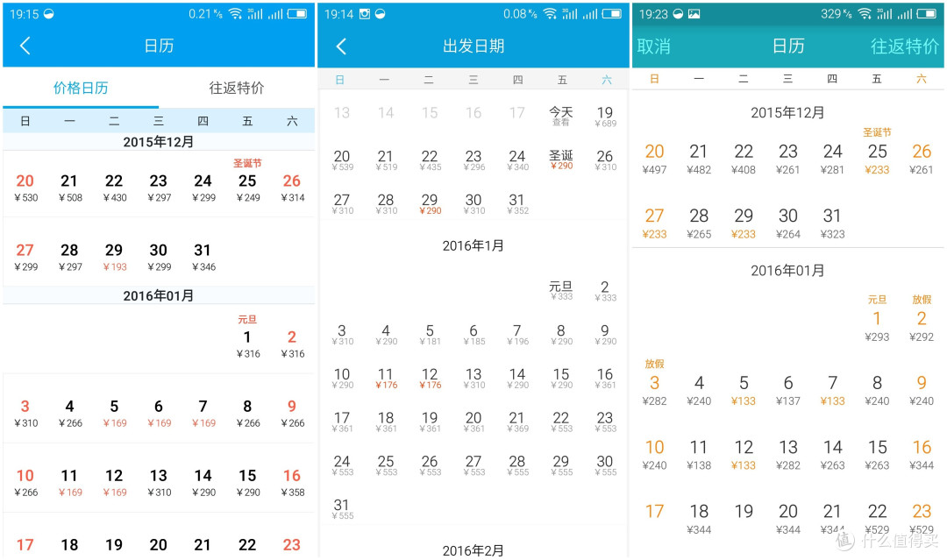This screenshot has width=947, height=560.
Task: Select January 7 ¥169 in left calendar
Action: click(x=203, y=414)
